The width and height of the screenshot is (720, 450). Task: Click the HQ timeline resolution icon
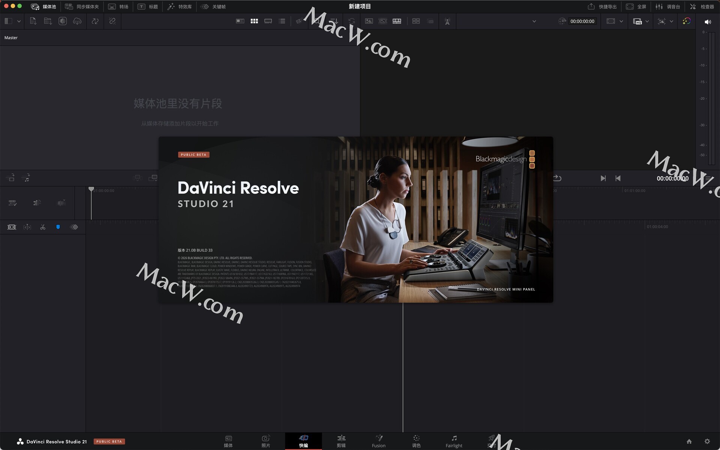(637, 21)
